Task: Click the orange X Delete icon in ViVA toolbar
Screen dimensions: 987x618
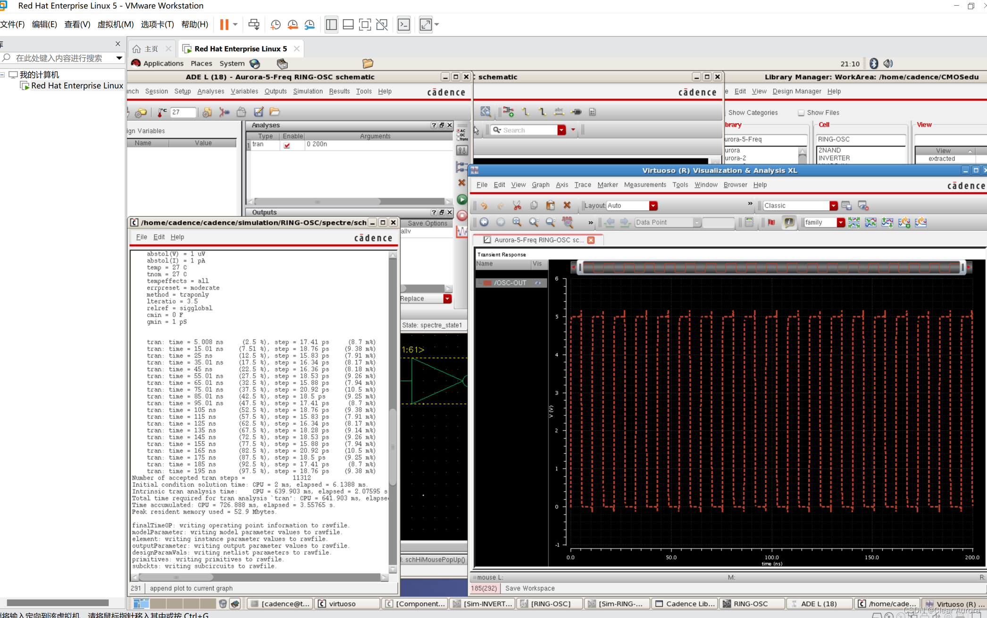Action: click(x=567, y=206)
